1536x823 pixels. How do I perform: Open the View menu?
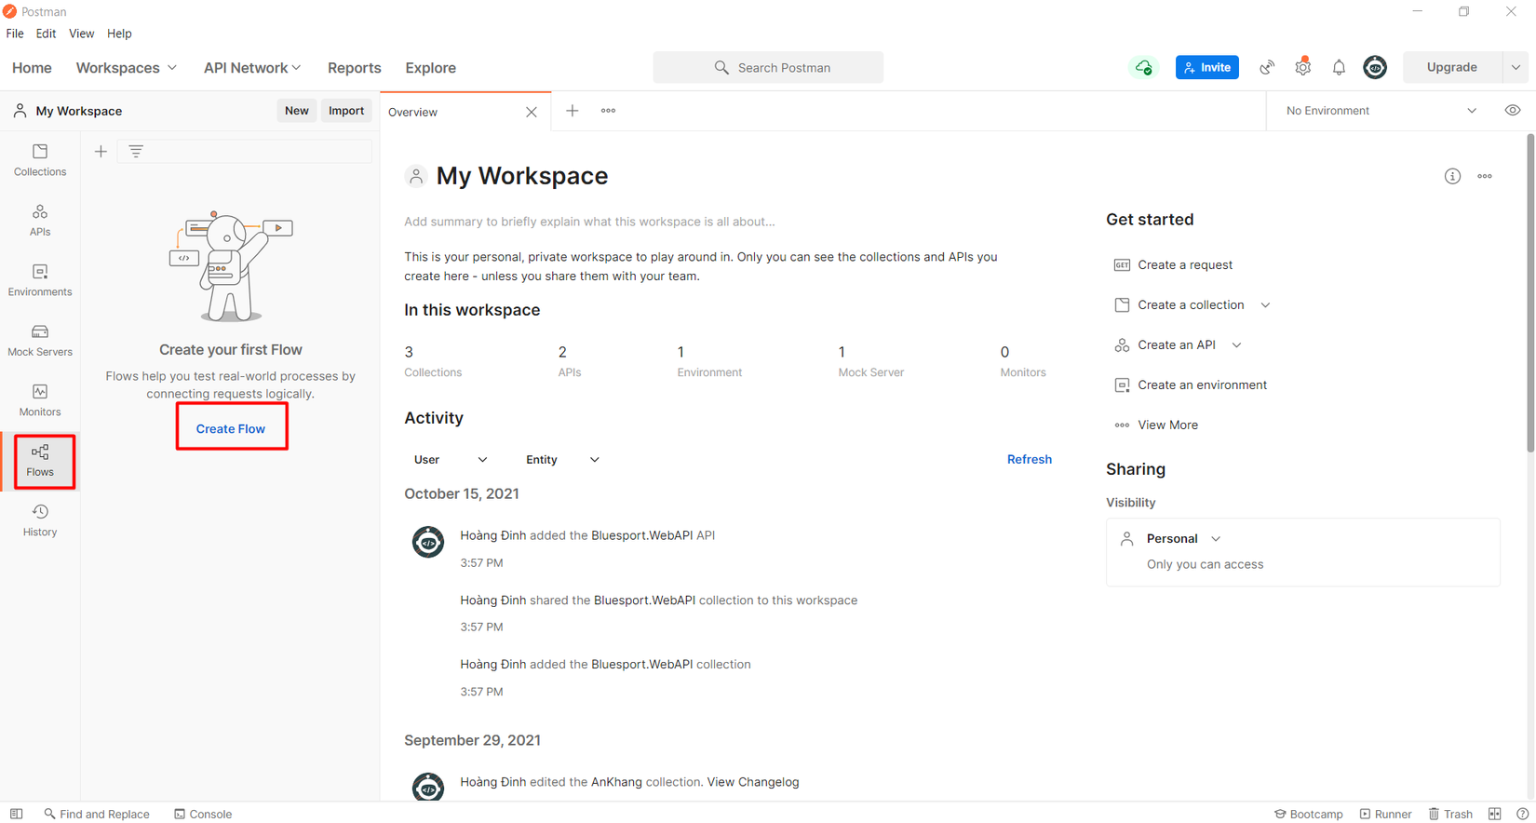click(81, 34)
